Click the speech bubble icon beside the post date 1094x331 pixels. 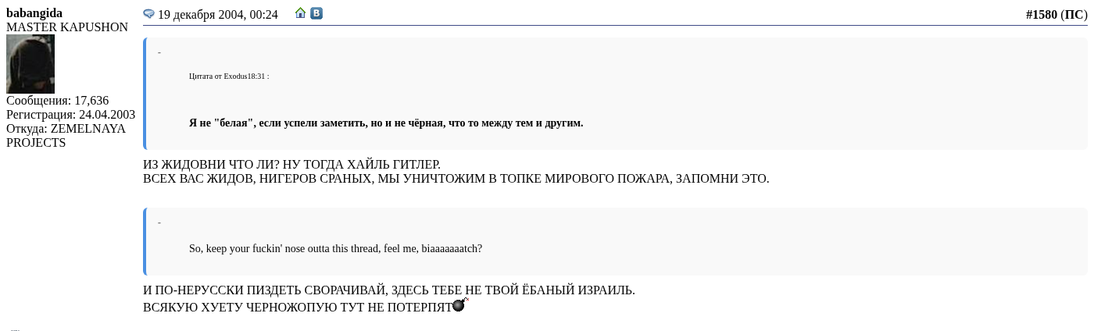click(x=148, y=13)
